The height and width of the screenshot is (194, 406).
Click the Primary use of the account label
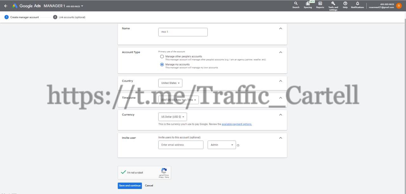tap(172, 52)
